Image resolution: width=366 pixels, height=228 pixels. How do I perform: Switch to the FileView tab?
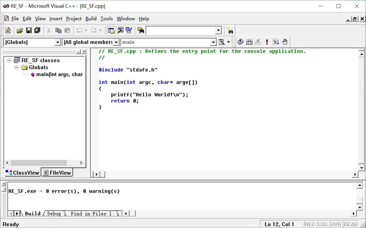pos(57,173)
